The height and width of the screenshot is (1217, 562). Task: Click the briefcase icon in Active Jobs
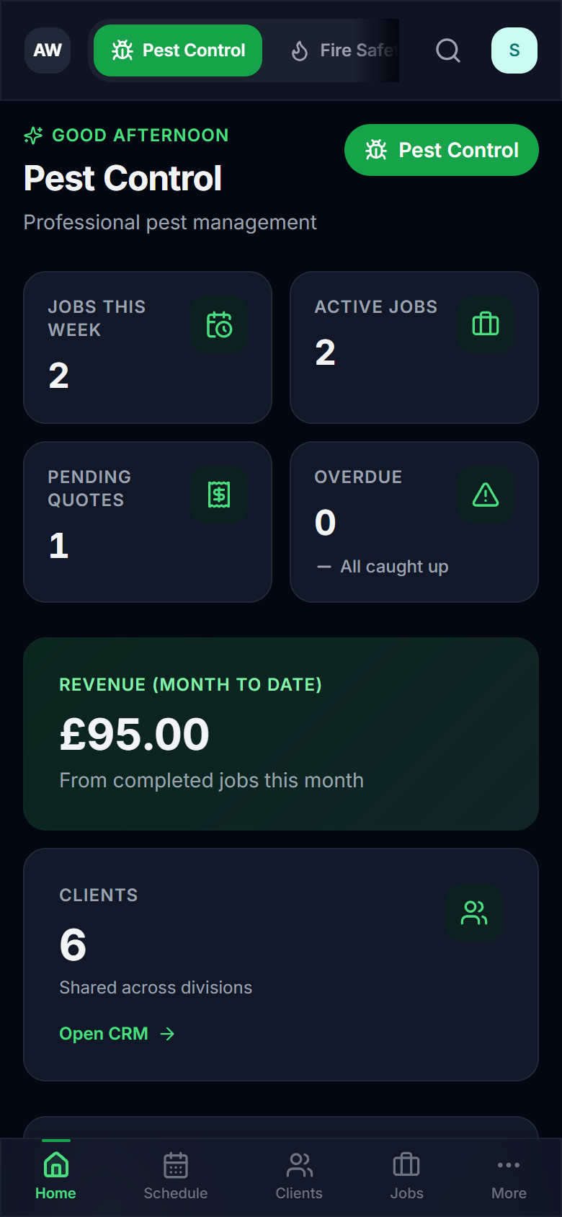pyautogui.click(x=485, y=324)
